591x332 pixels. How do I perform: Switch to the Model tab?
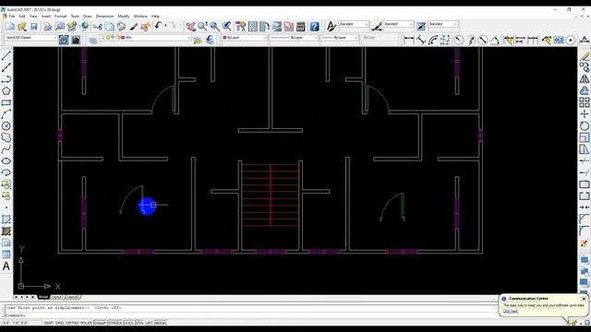click(43, 297)
